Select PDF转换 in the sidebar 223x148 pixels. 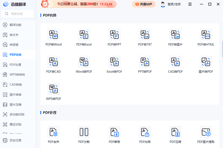18,55
